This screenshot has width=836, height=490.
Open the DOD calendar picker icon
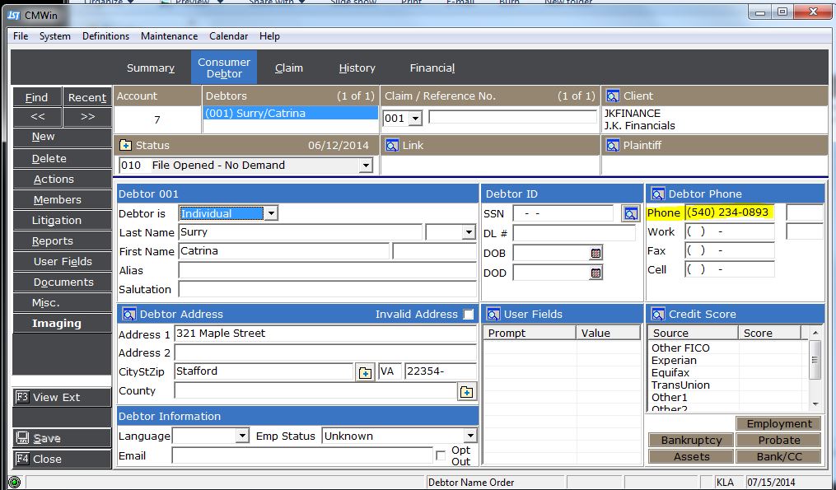pos(596,273)
